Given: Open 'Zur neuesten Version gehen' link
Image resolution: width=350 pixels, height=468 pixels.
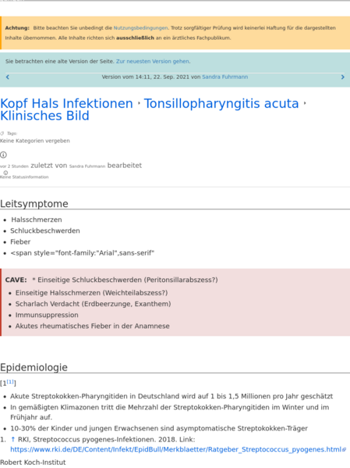Looking at the screenshot, I should coord(153,61).
